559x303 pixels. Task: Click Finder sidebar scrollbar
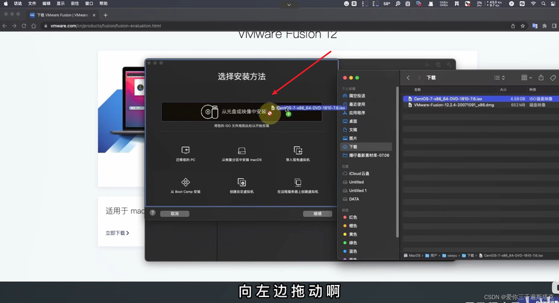(397, 162)
